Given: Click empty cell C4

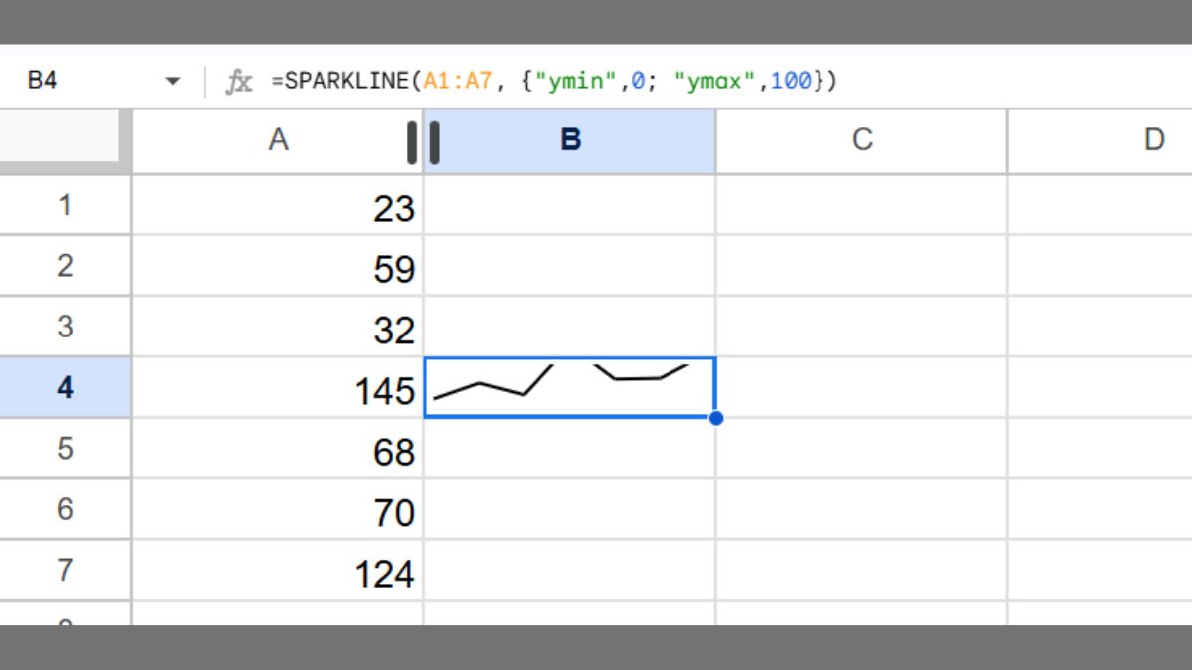Looking at the screenshot, I should click(861, 387).
